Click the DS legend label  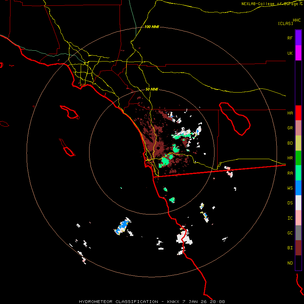(290, 203)
